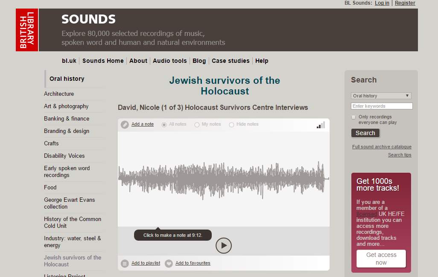438x277 pixels.
Task: Click the pencil Add a note icon
Action: (125, 124)
